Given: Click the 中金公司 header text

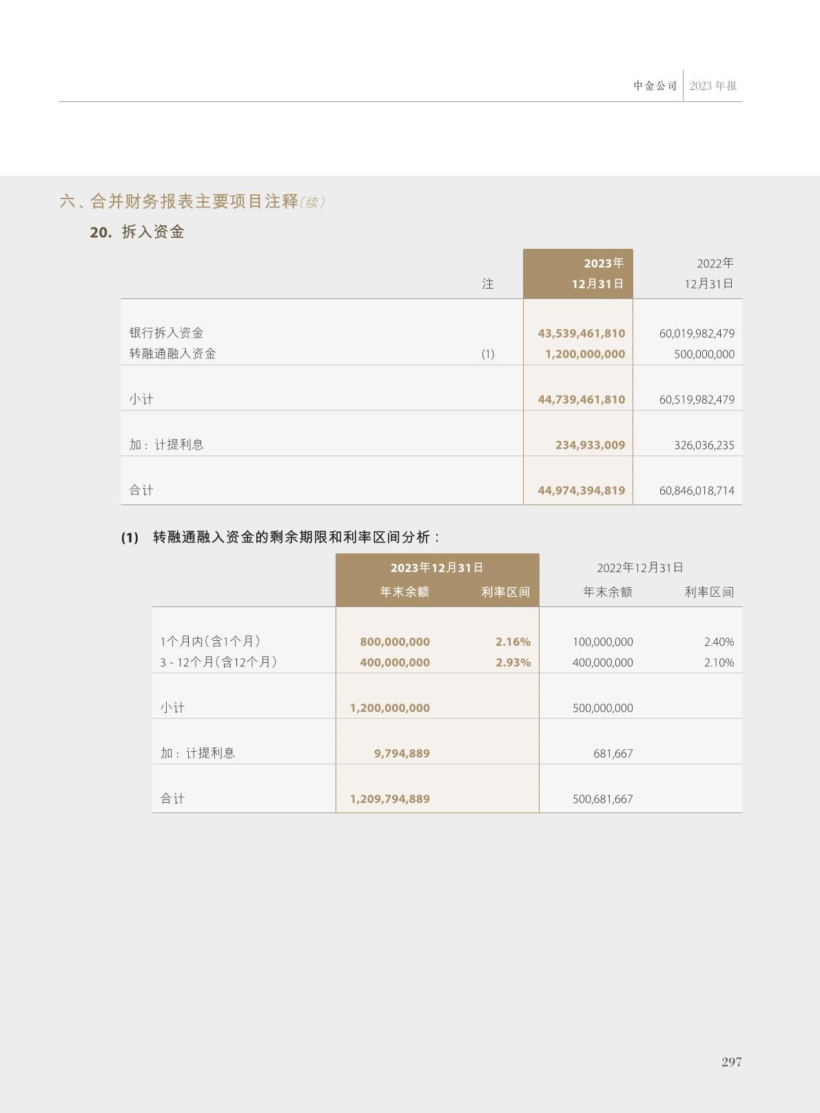Looking at the screenshot, I should [655, 86].
